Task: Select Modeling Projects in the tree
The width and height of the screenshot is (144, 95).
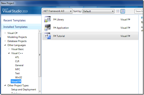Action: pyautogui.click(x=17, y=37)
